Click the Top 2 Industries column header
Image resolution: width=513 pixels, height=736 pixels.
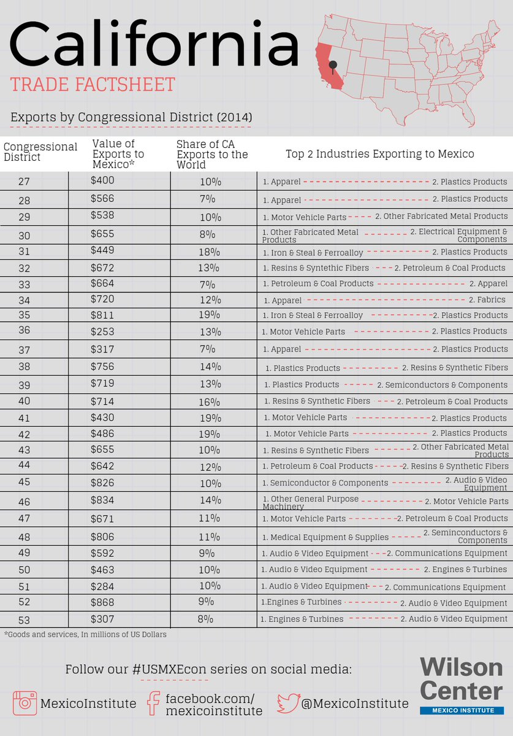pyautogui.click(x=380, y=154)
